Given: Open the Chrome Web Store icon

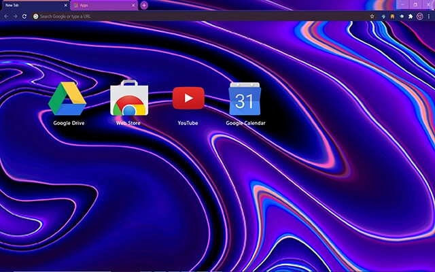Looking at the screenshot, I should pos(129,98).
